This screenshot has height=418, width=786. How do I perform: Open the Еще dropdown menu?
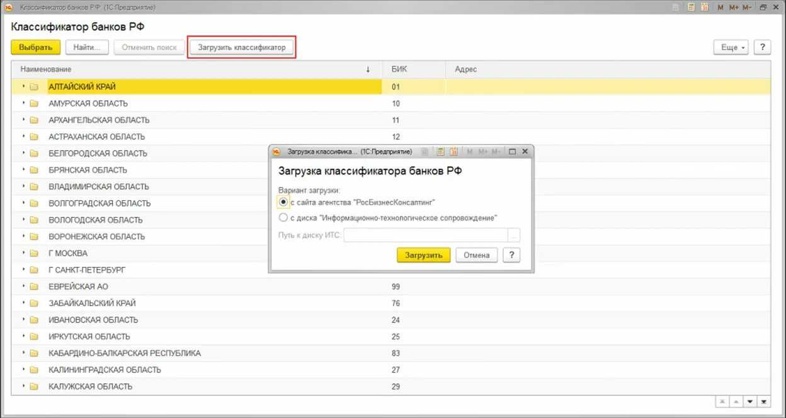click(x=731, y=47)
